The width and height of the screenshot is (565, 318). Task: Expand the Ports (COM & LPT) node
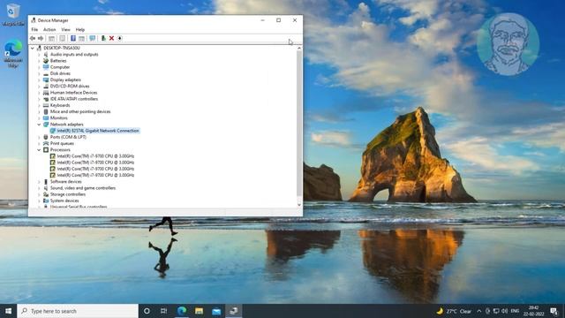39,137
